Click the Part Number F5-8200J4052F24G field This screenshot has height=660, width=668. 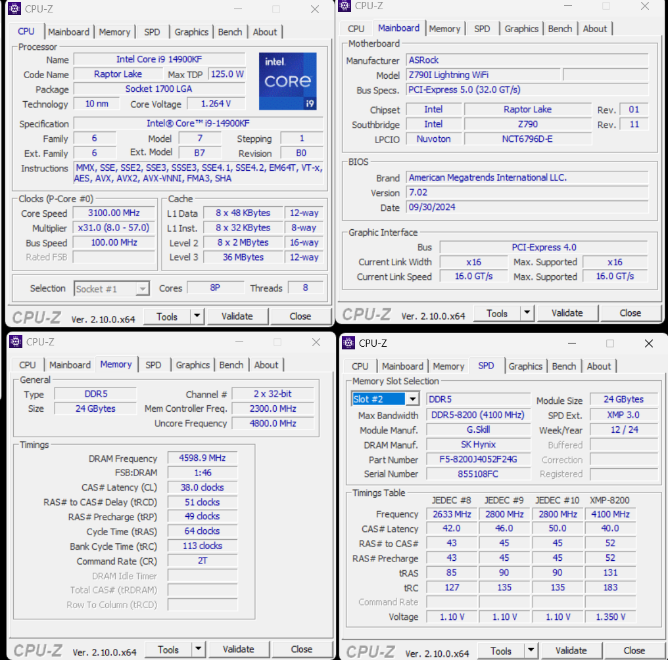click(x=479, y=460)
